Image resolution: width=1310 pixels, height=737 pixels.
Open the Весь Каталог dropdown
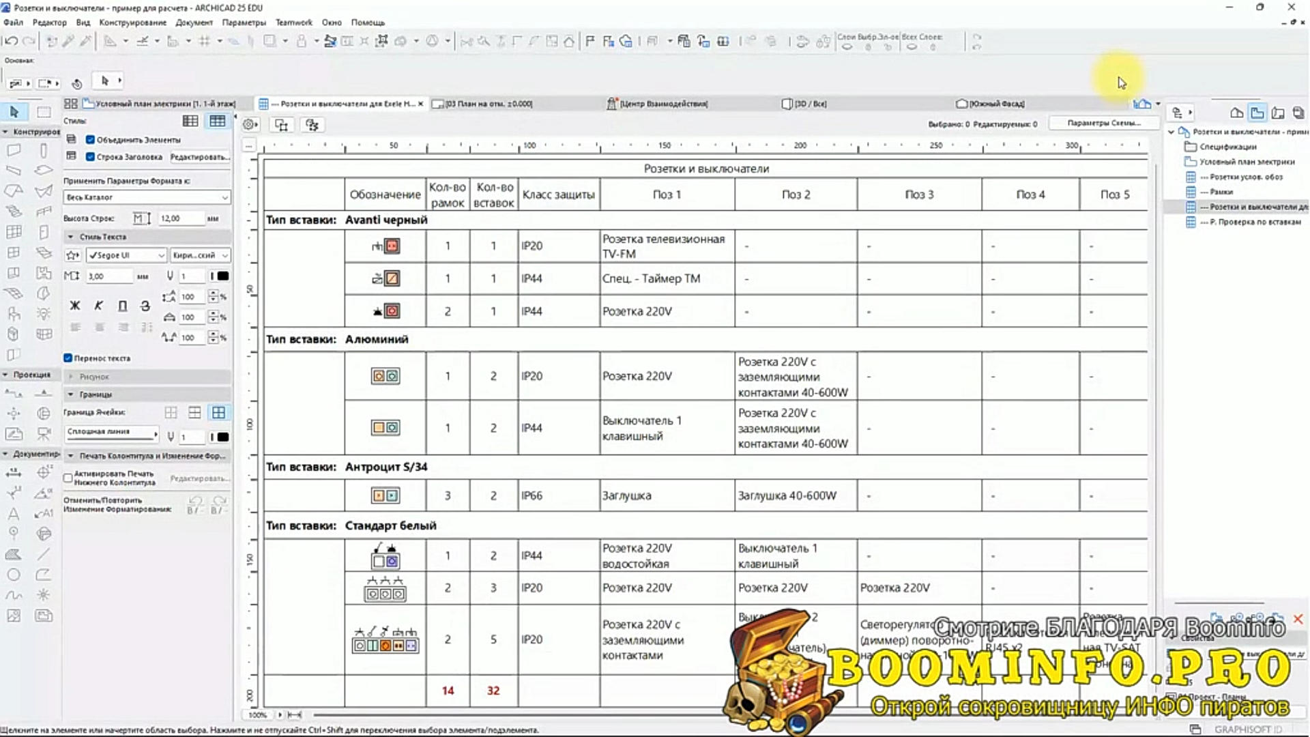[147, 197]
